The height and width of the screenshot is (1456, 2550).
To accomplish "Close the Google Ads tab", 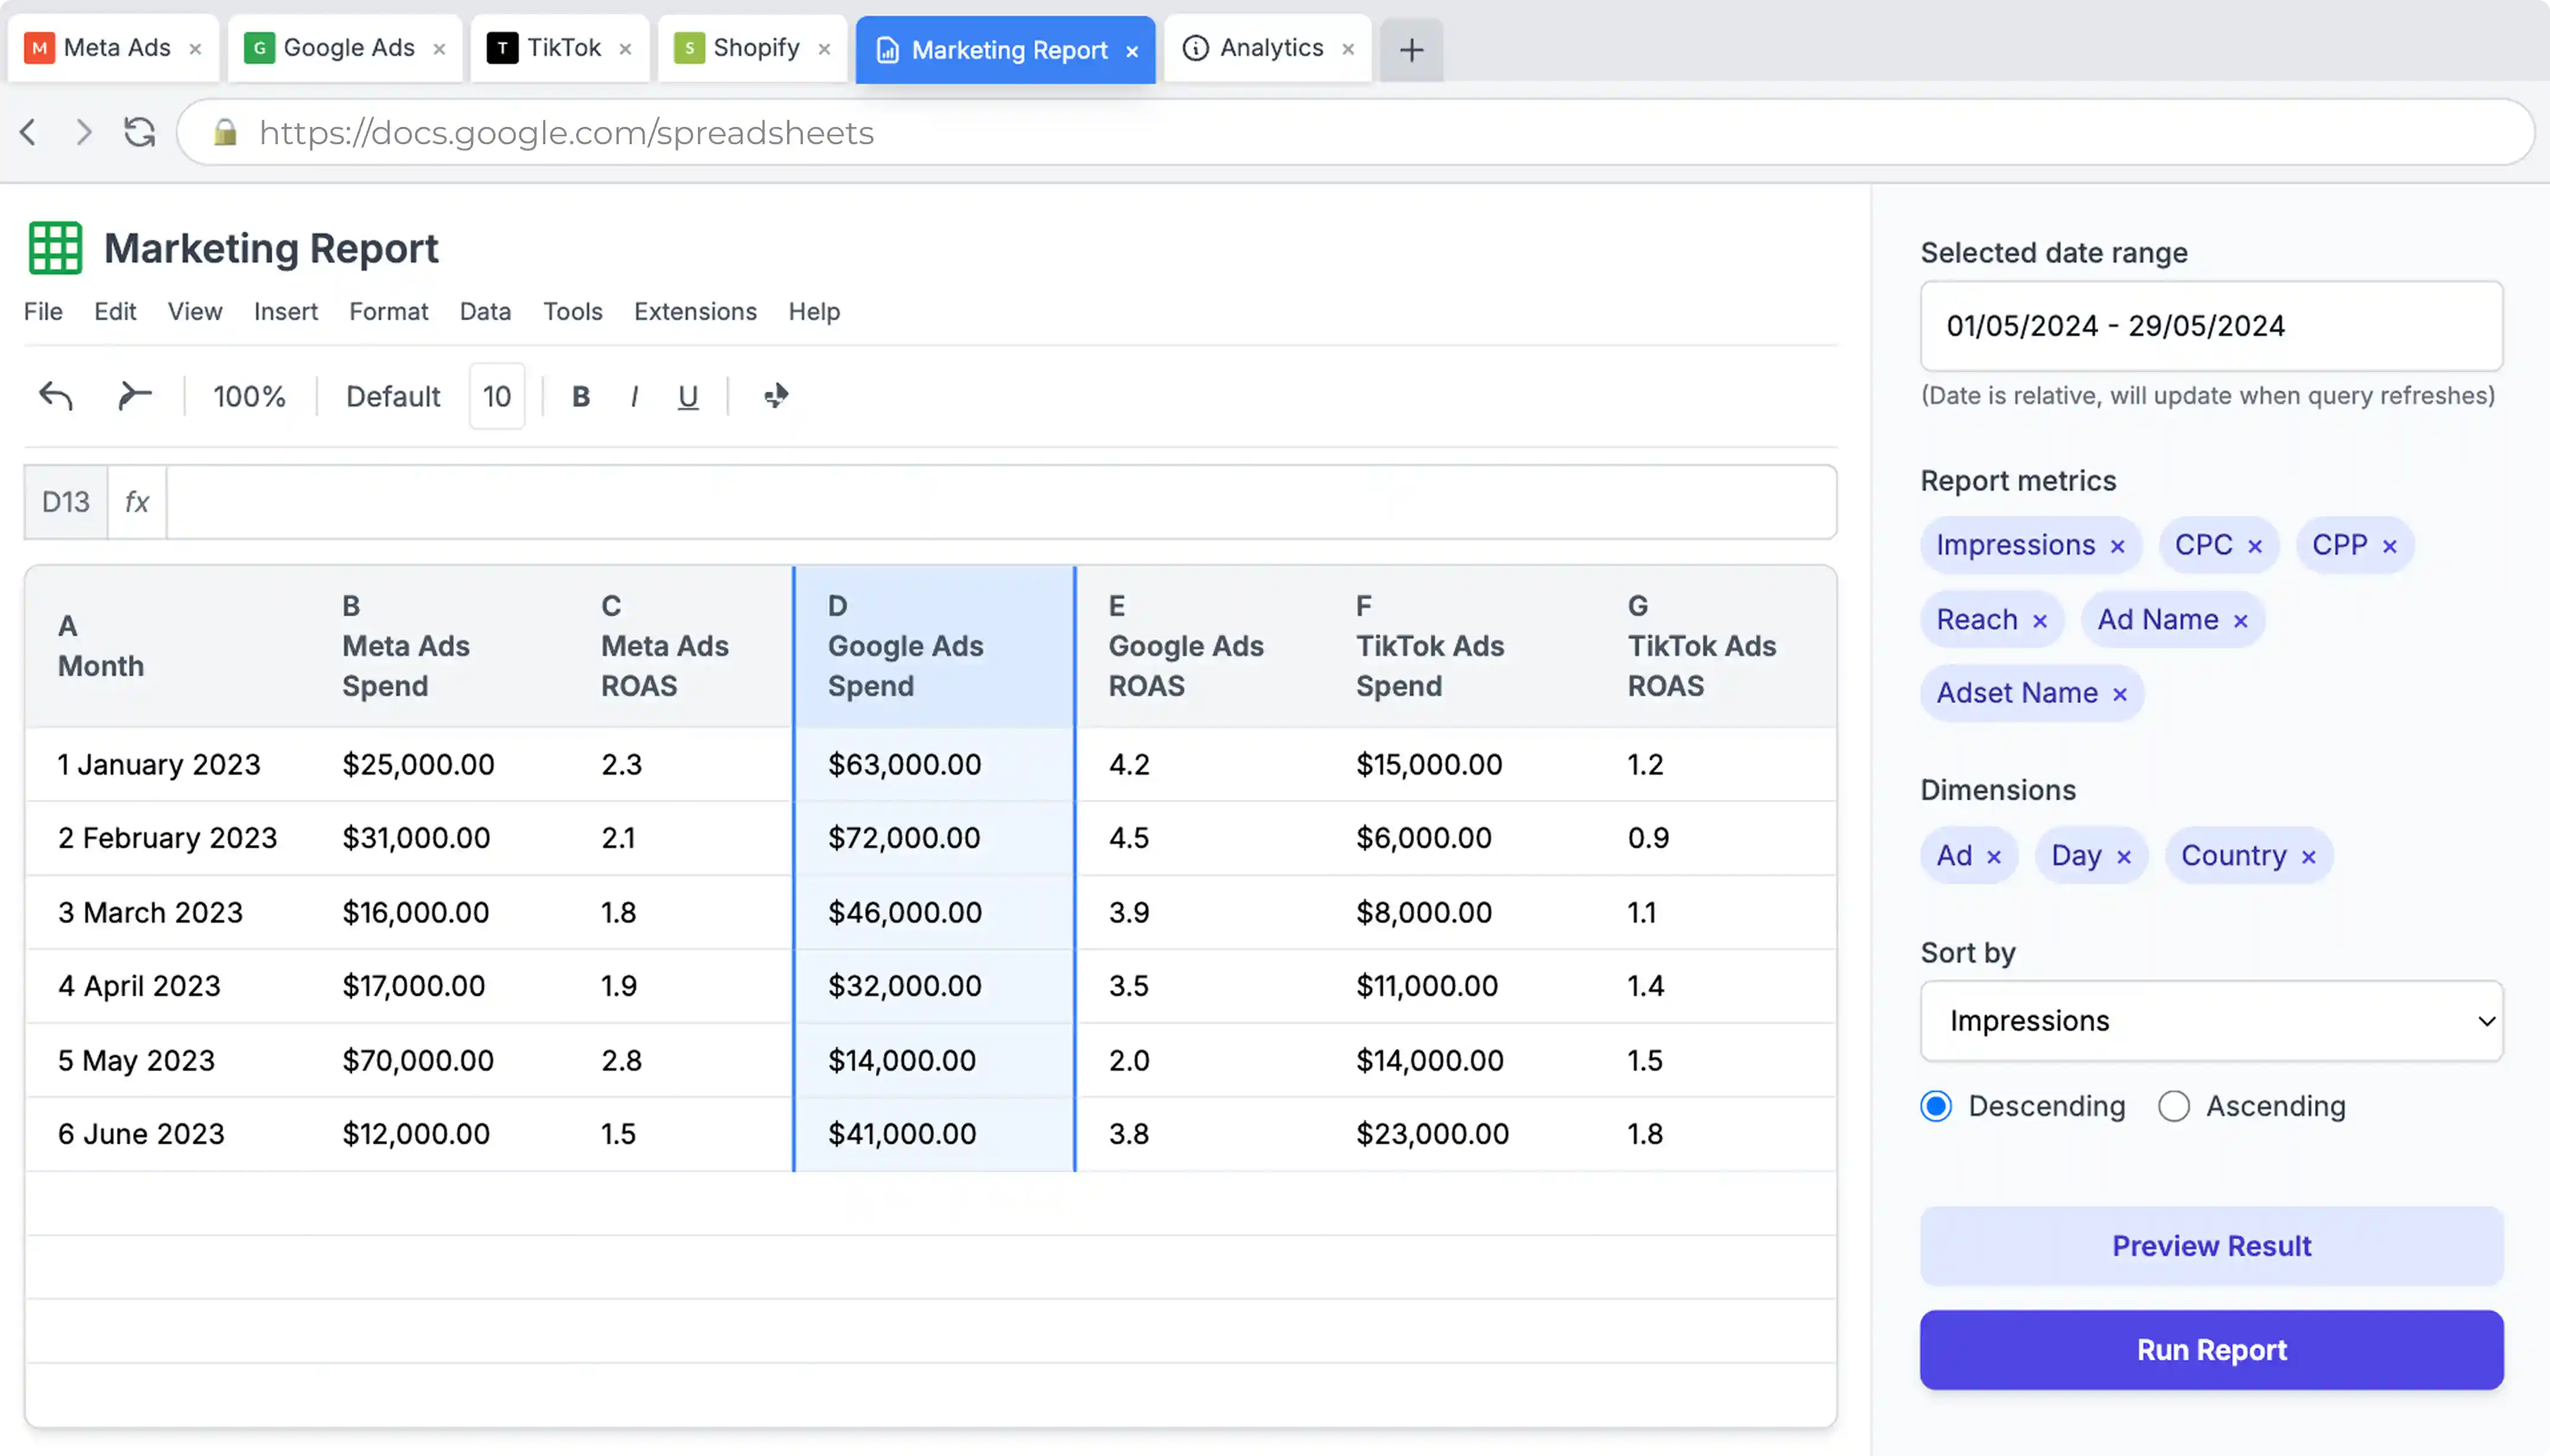I will pos(439,49).
